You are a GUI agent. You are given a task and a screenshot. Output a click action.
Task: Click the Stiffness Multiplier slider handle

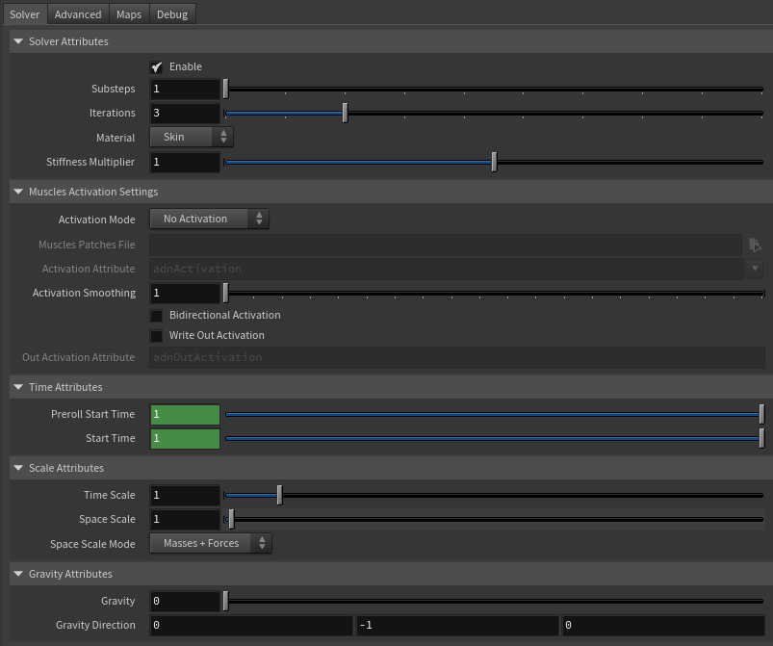pyautogui.click(x=494, y=162)
